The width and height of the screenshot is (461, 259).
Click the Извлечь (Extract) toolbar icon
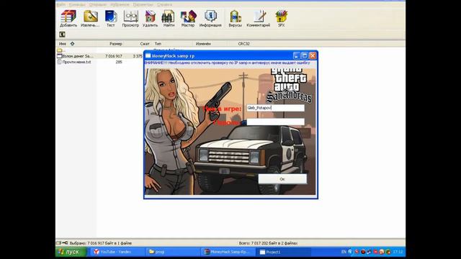pyautogui.click(x=90, y=18)
